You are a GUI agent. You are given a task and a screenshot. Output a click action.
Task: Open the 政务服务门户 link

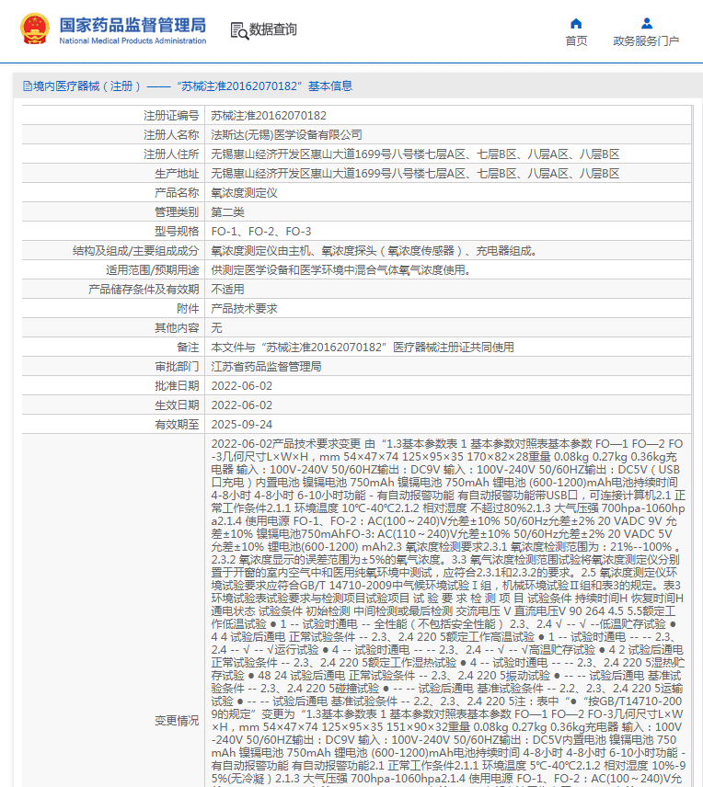click(646, 40)
